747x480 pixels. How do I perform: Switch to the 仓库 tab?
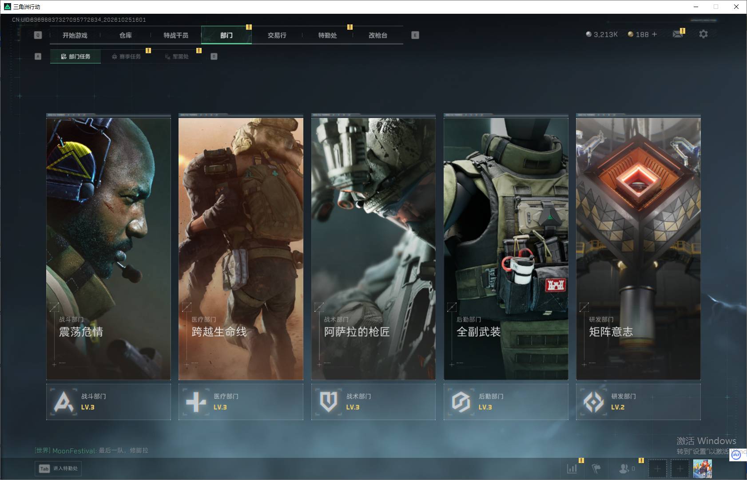125,35
